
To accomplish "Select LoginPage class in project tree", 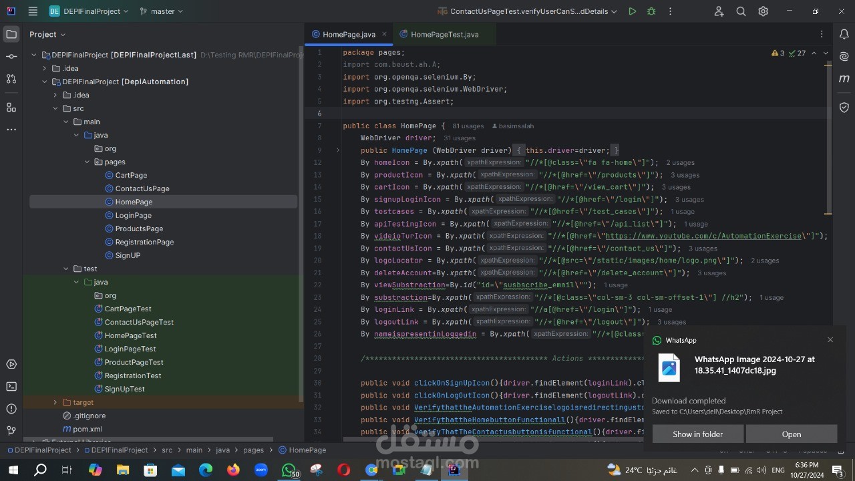I will [x=133, y=215].
